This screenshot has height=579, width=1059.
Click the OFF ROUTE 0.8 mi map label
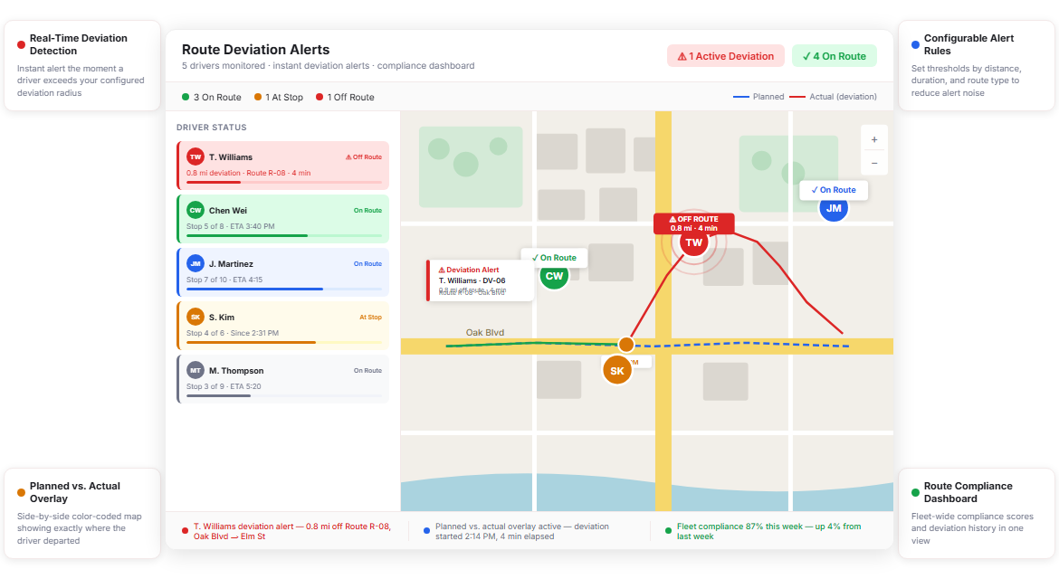tap(693, 223)
